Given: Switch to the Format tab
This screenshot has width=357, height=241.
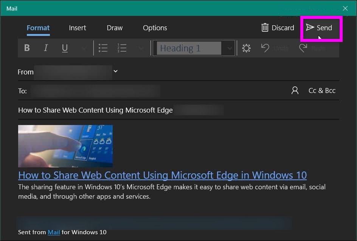Looking at the screenshot, I should [x=38, y=28].
